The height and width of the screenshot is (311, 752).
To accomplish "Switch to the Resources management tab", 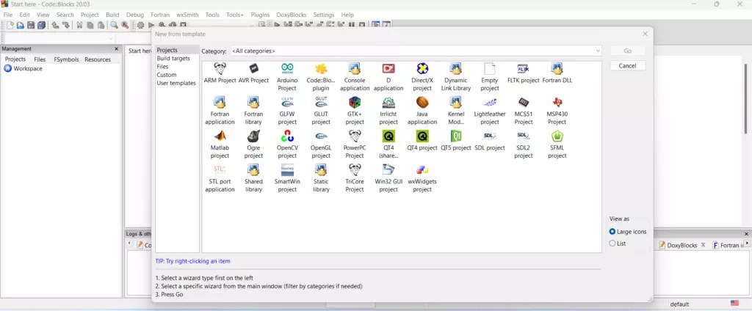I will tap(98, 59).
